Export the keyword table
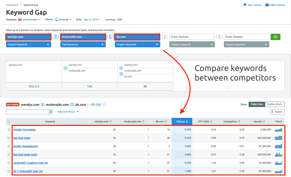Image resolution: width=291 pixels, height=177 pixels. click(277, 112)
